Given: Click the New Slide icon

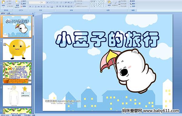Looking at the screenshot, I should [x=17, y=4].
